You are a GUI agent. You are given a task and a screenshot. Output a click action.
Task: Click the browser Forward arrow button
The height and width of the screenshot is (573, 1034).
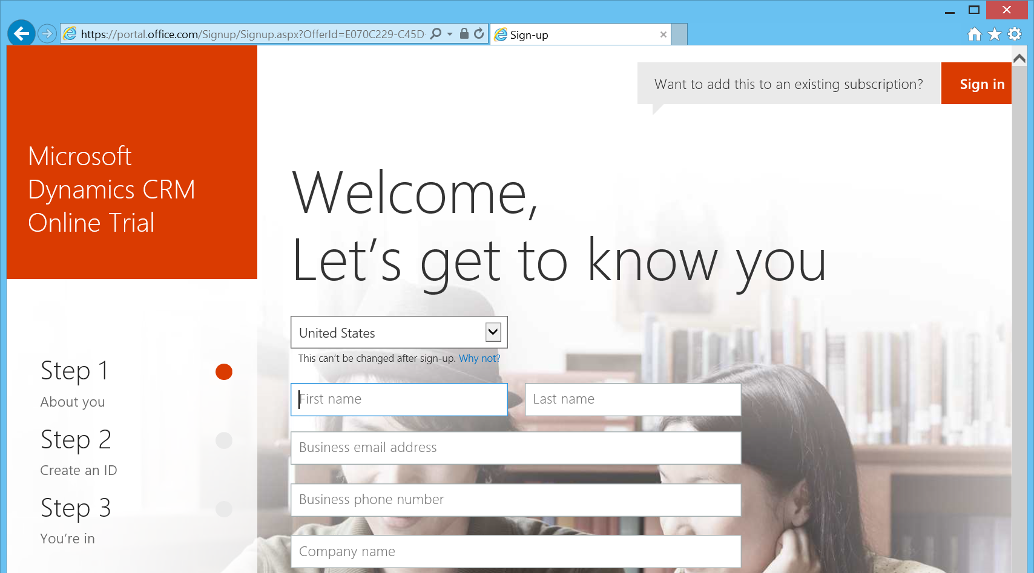(47, 34)
